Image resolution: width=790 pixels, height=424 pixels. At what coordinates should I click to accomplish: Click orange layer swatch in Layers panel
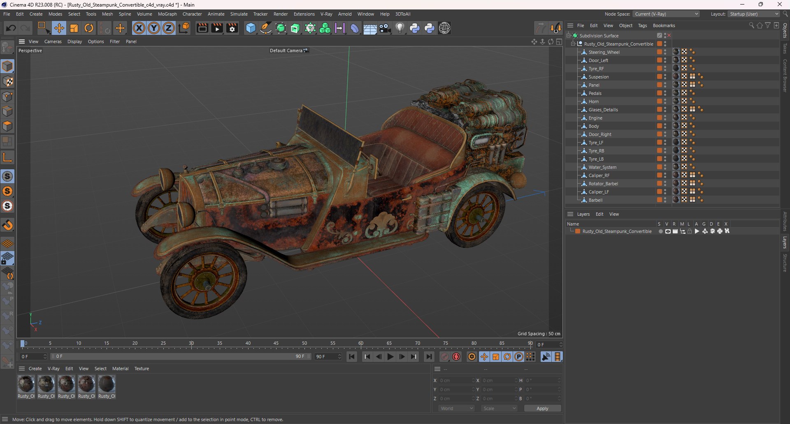point(578,231)
